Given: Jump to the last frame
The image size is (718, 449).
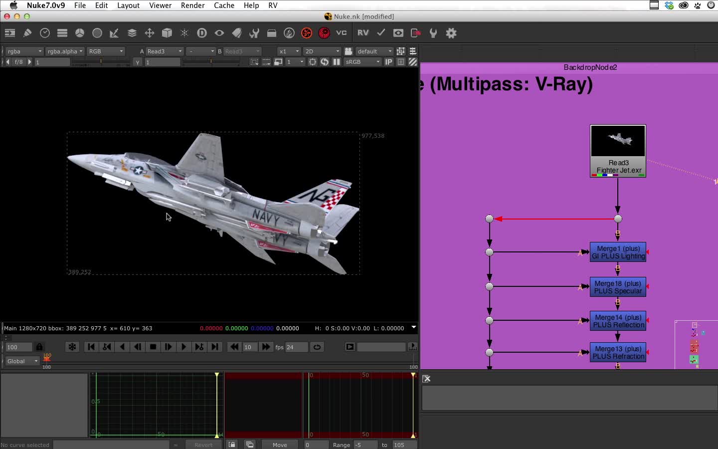Looking at the screenshot, I should (x=214, y=347).
